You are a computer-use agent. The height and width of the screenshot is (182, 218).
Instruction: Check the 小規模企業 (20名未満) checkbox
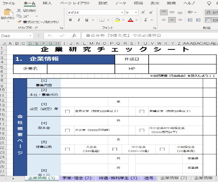click(162, 149)
